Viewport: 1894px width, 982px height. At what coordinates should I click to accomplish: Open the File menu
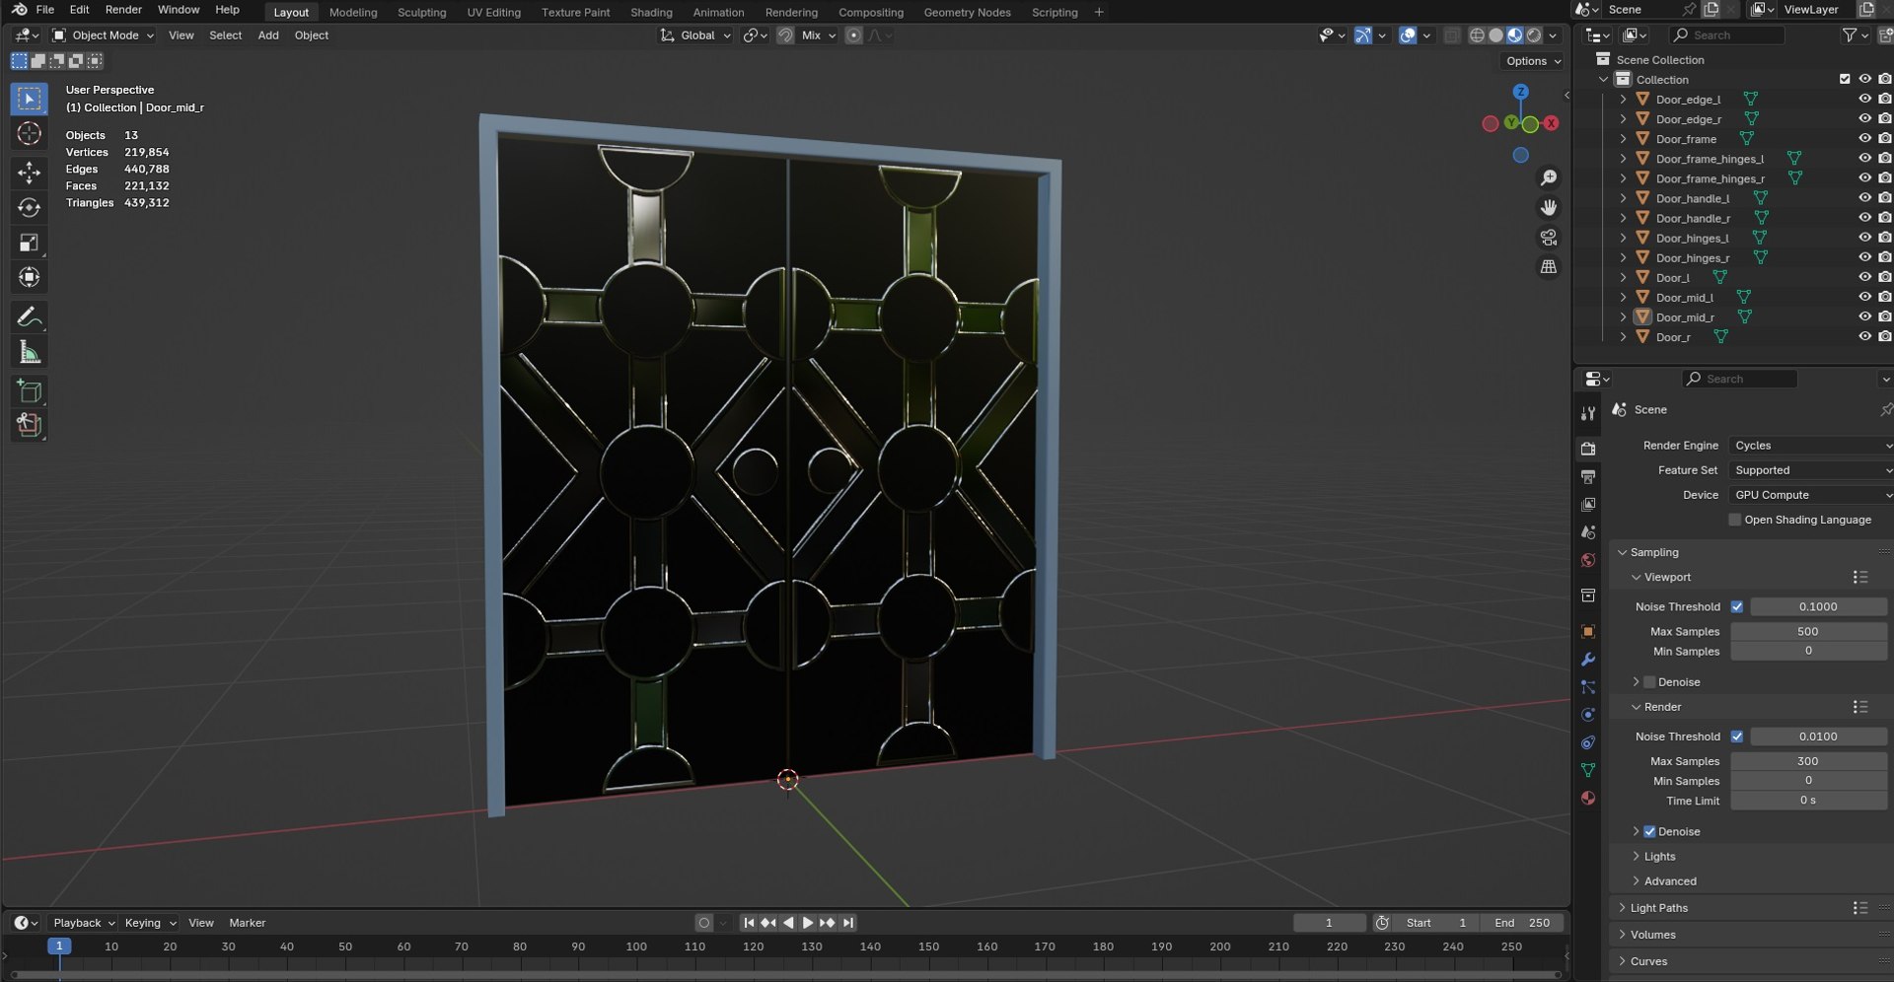click(x=44, y=10)
